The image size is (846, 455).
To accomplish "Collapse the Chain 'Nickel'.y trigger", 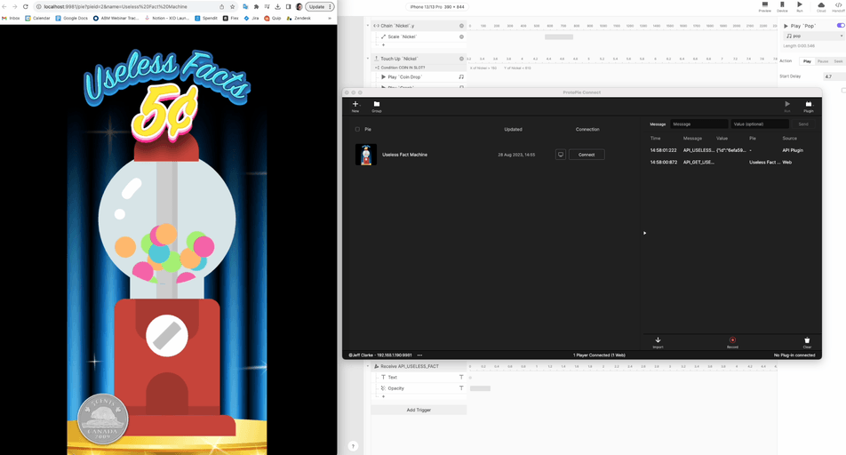I will click(368, 26).
